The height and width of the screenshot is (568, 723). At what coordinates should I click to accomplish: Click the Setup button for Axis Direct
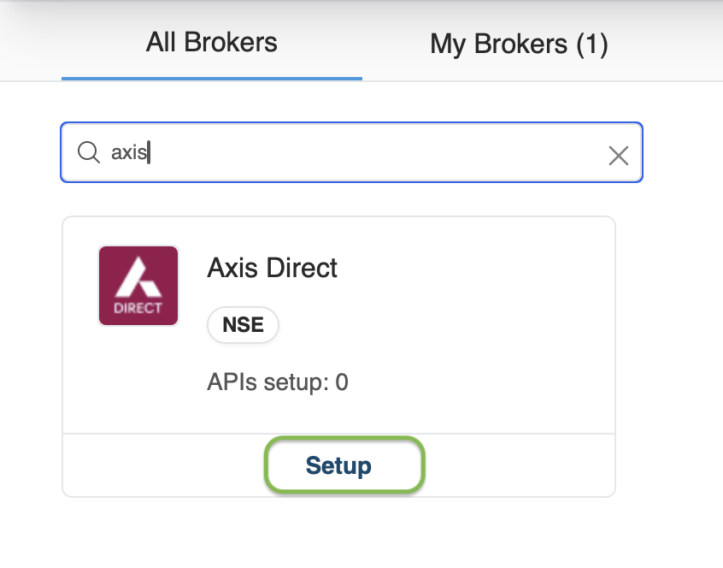point(344,465)
